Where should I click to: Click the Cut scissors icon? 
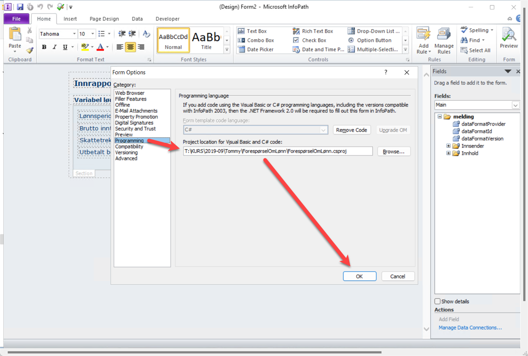click(30, 30)
